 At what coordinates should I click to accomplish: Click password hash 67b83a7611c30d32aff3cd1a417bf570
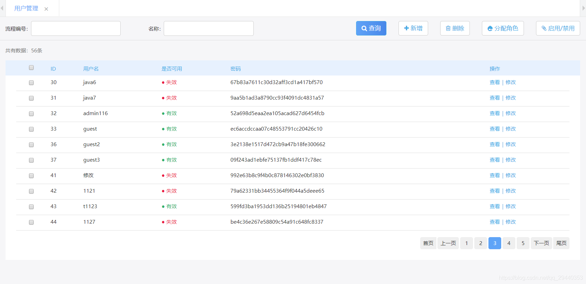point(276,82)
